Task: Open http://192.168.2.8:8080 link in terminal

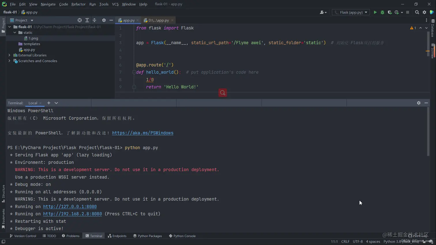Action: 72,214
